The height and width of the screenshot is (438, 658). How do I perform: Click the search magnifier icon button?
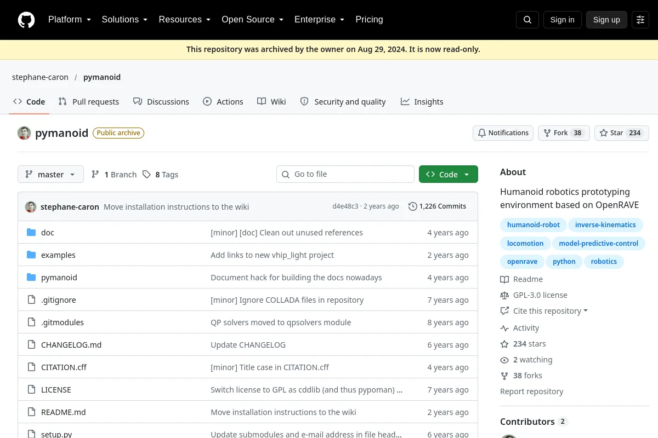pos(527,20)
